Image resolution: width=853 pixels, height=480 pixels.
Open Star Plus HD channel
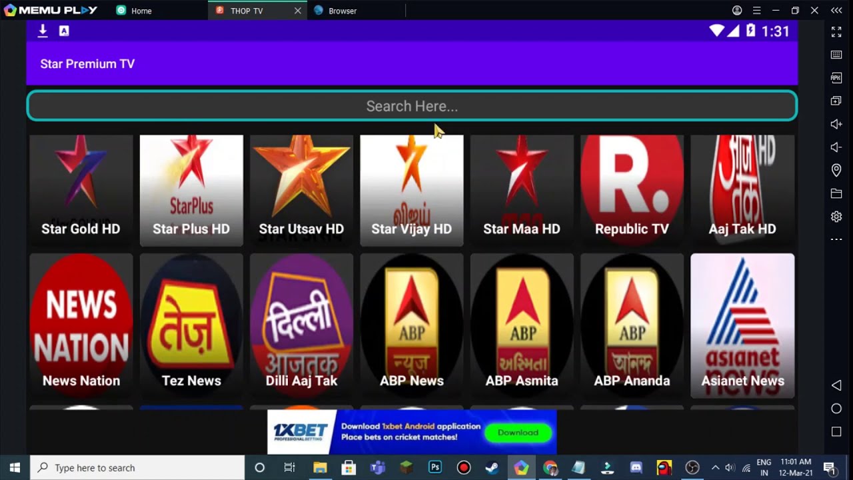point(191,191)
